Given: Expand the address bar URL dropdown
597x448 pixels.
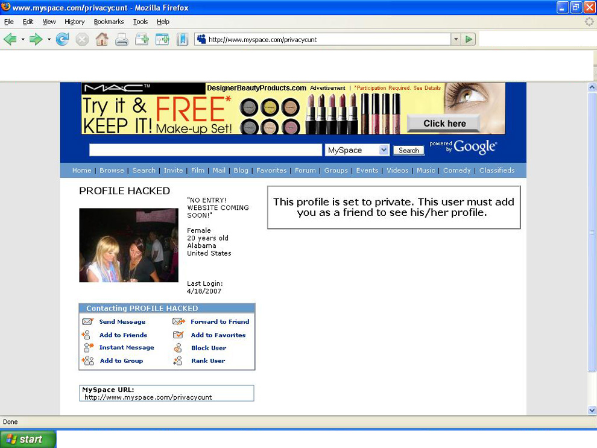Looking at the screenshot, I should (456, 39).
